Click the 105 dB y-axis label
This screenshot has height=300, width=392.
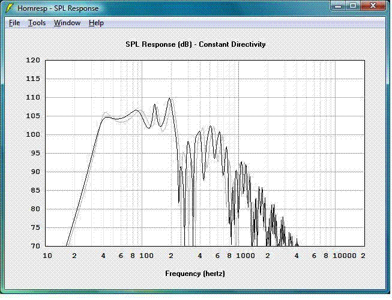tap(33, 116)
